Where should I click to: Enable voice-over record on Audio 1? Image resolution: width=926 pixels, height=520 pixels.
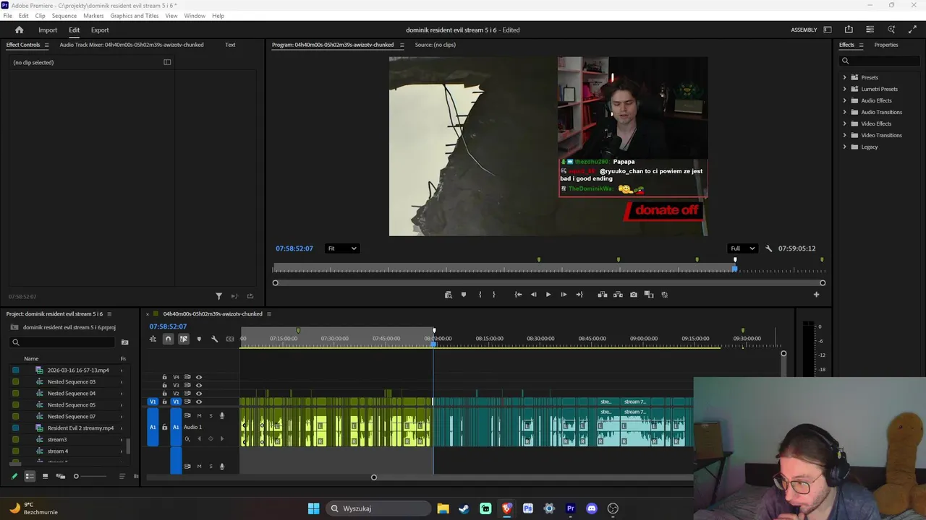(x=222, y=415)
